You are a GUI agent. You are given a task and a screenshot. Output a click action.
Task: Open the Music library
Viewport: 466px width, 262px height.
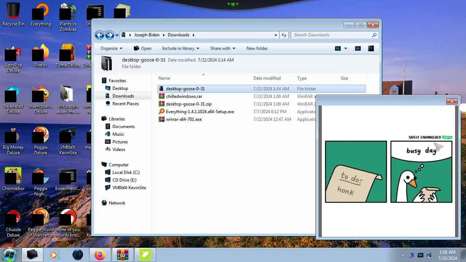[x=118, y=134]
